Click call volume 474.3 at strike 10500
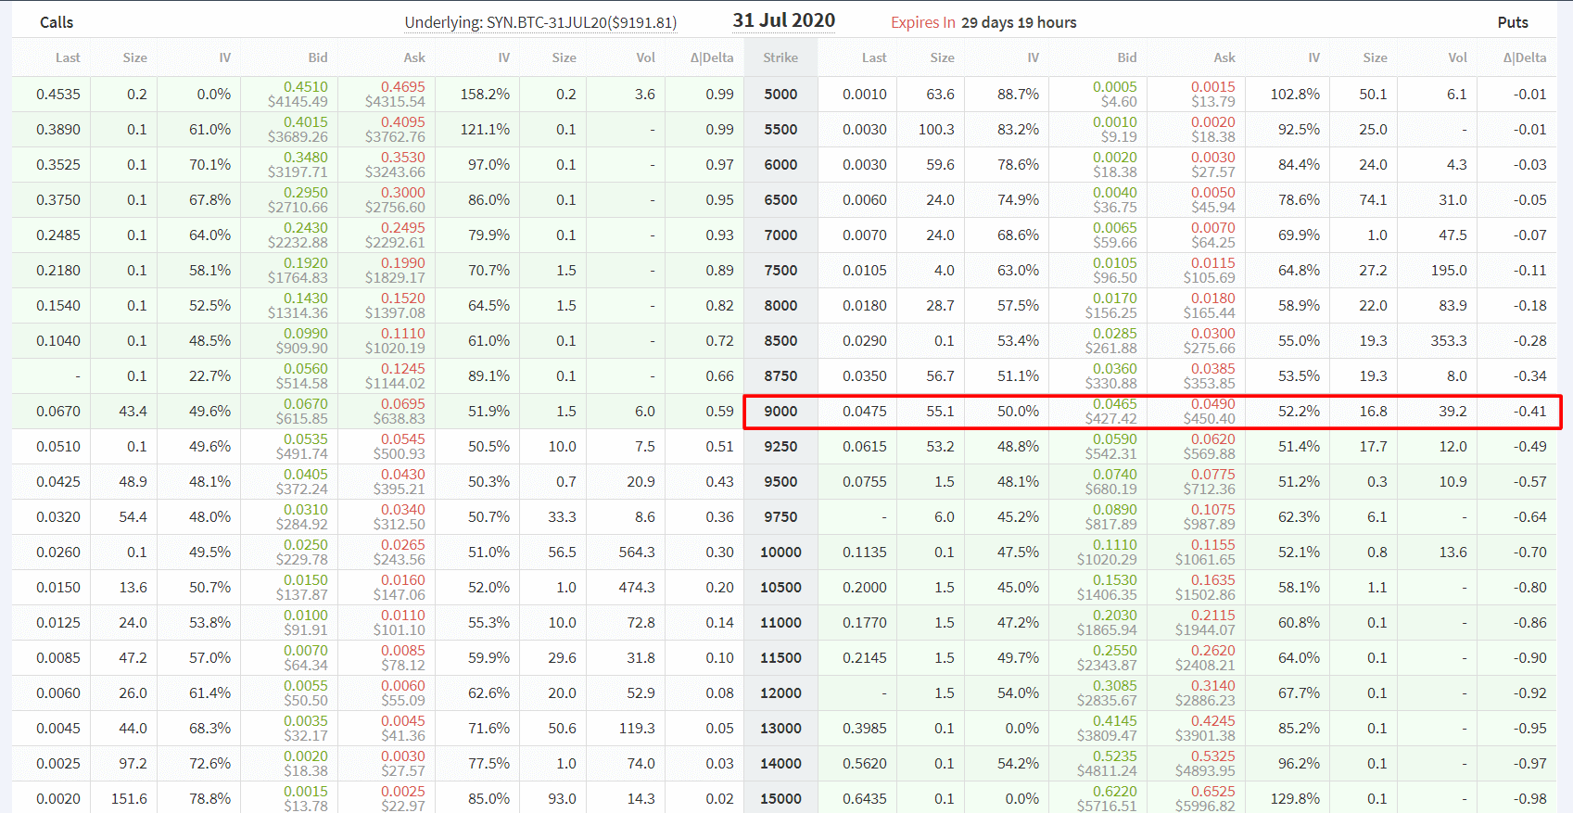The height and width of the screenshot is (813, 1573). click(637, 588)
